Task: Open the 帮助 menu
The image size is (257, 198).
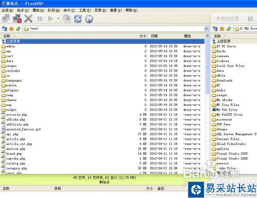Action: pyautogui.click(x=131, y=10)
